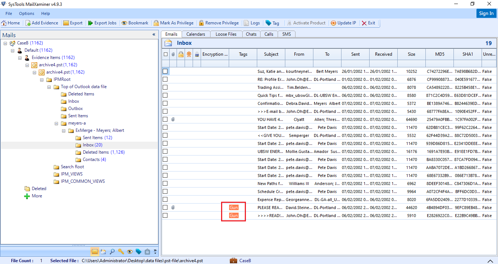Switch to the Calendars tab

point(196,34)
